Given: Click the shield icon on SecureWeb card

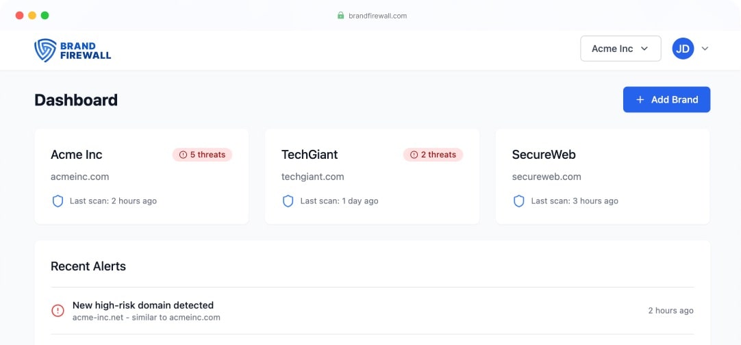Looking at the screenshot, I should click(519, 201).
